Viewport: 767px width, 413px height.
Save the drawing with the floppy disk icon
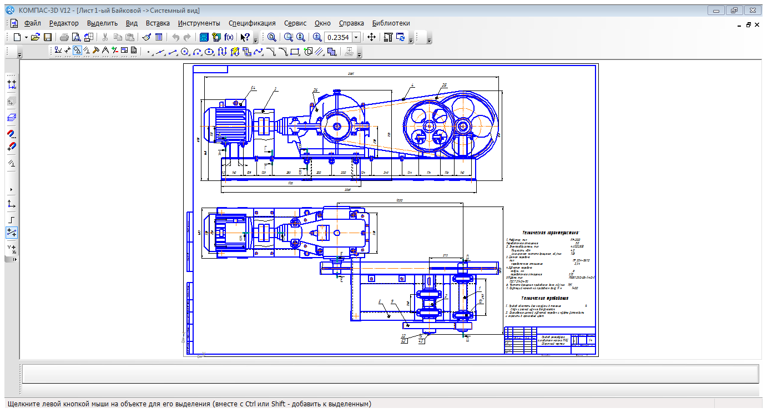[x=48, y=37]
